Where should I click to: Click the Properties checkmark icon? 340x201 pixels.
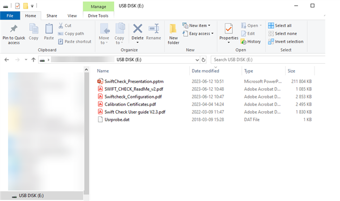[x=228, y=29]
